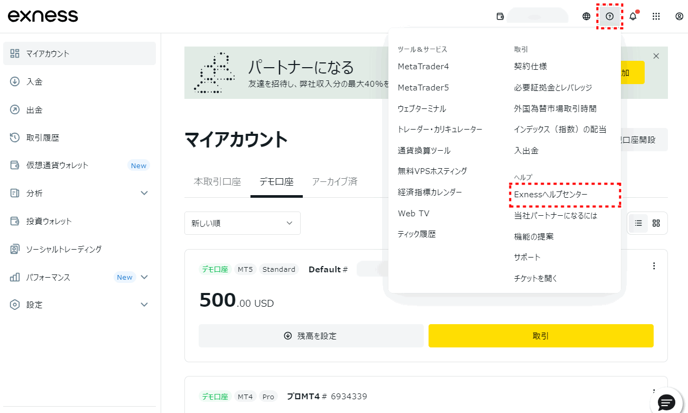Open the help question mark icon
The image size is (688, 413).
point(609,16)
